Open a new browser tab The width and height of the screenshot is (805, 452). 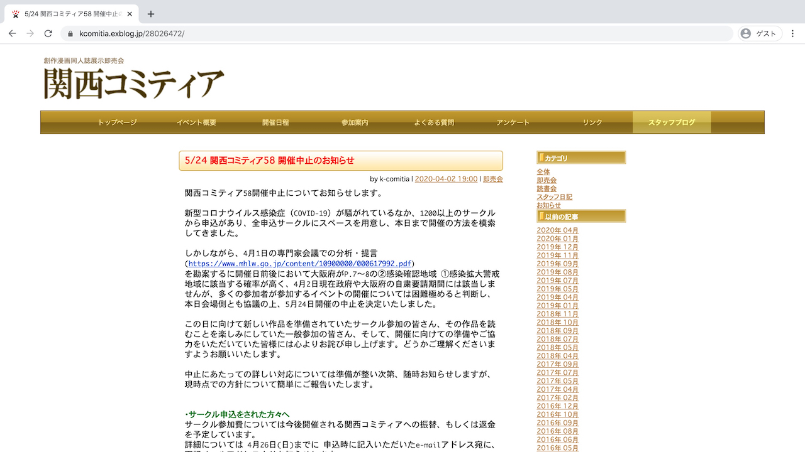click(151, 14)
